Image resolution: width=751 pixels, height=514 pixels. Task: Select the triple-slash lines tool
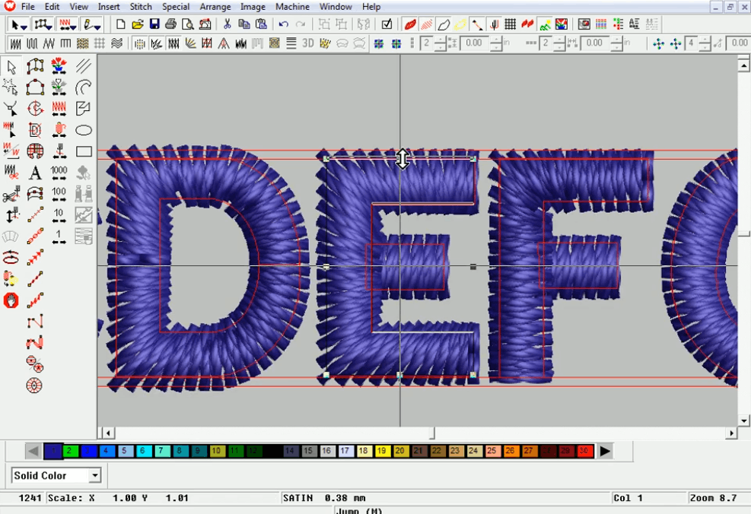coord(84,66)
